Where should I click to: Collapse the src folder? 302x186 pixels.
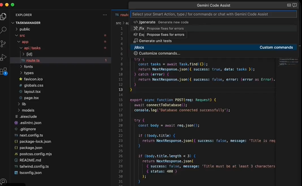tap(22, 35)
